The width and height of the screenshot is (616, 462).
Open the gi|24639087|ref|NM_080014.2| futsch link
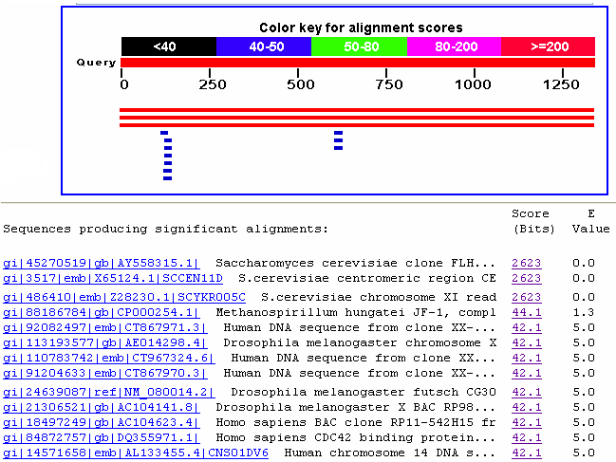[113, 392]
